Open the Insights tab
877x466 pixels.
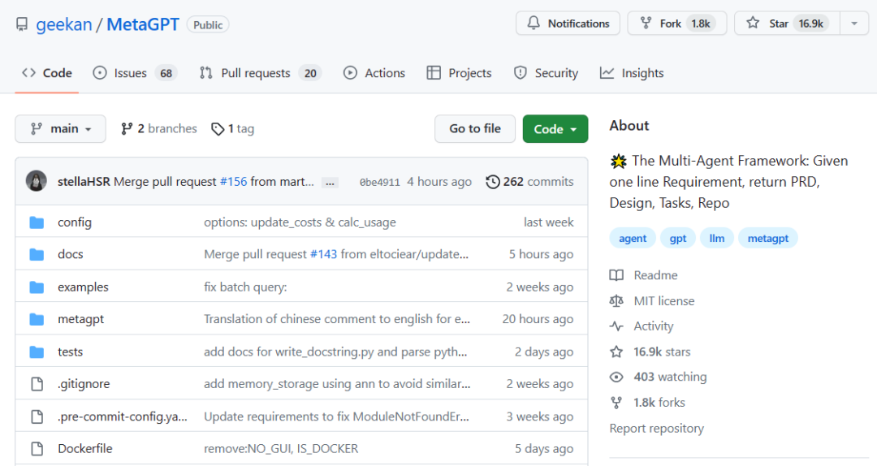point(632,73)
